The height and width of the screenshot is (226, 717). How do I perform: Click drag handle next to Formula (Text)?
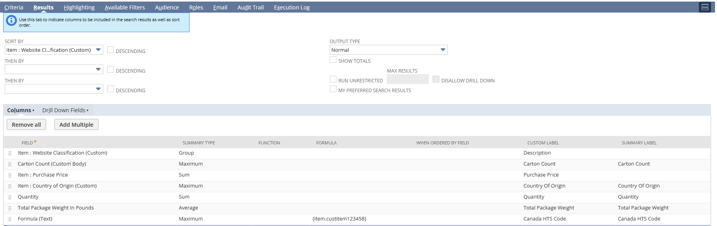10,219
